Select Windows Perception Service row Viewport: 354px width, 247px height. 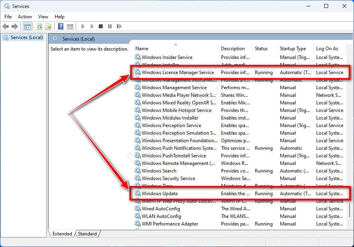pyautogui.click(x=239, y=125)
